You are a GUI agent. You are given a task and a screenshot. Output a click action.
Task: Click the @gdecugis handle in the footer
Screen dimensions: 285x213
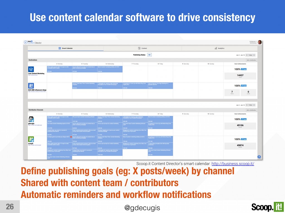pyautogui.click(x=142, y=208)
